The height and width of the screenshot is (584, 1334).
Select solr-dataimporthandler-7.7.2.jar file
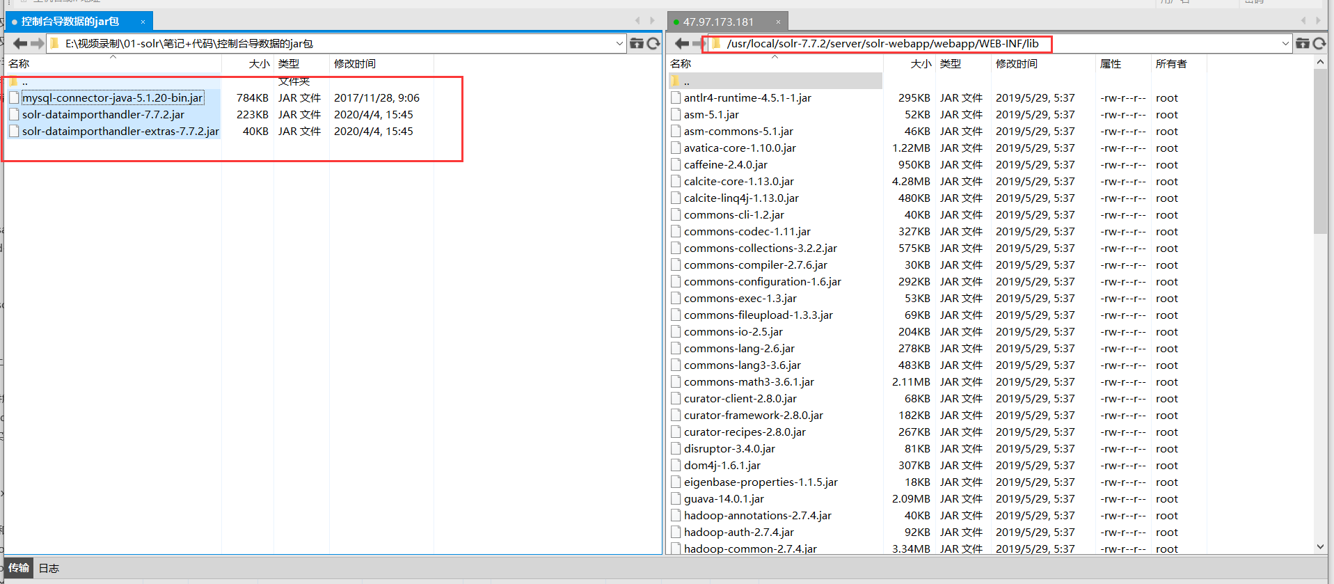pos(103,114)
